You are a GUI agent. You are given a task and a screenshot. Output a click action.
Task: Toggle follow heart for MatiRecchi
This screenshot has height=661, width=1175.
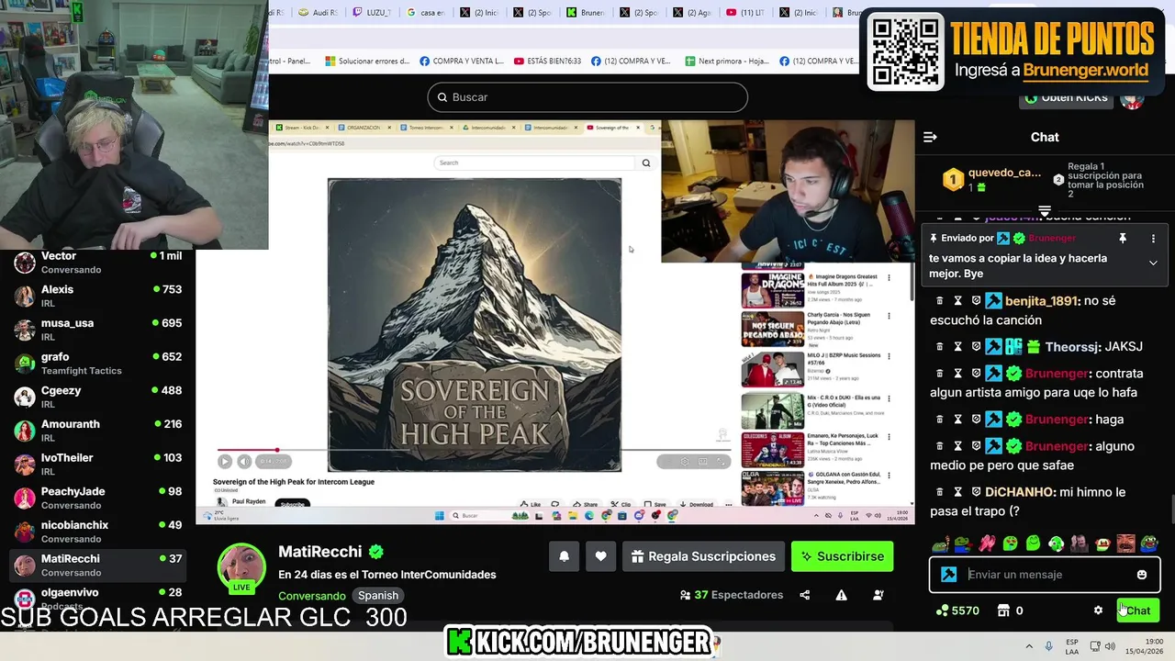tap(600, 556)
